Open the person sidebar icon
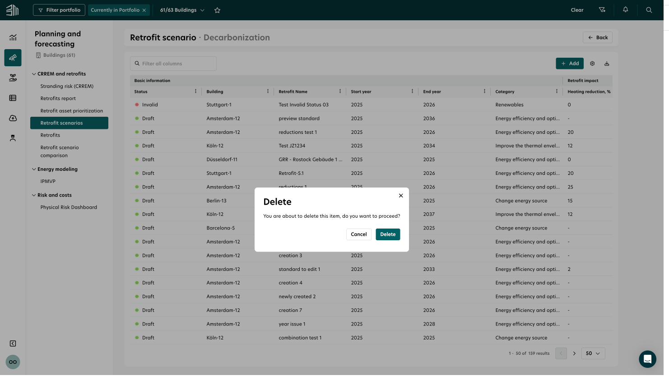 [13, 138]
